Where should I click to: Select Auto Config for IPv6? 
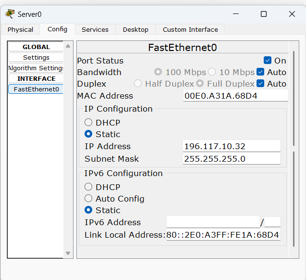[x=88, y=199]
